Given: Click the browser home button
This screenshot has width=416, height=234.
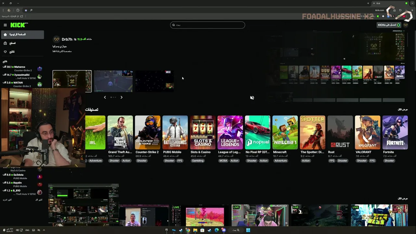Looking at the screenshot, I should (x=395, y=10).
